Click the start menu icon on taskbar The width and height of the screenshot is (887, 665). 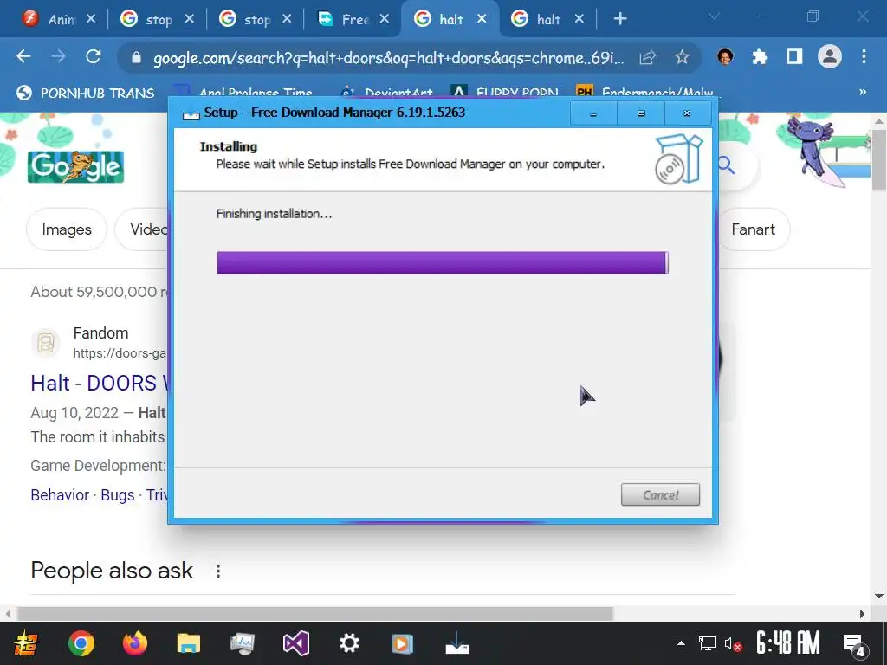pyautogui.click(x=25, y=643)
